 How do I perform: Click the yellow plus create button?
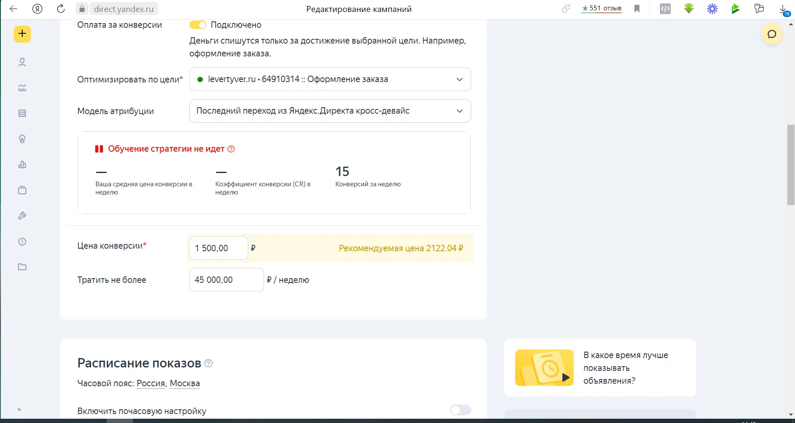point(22,34)
